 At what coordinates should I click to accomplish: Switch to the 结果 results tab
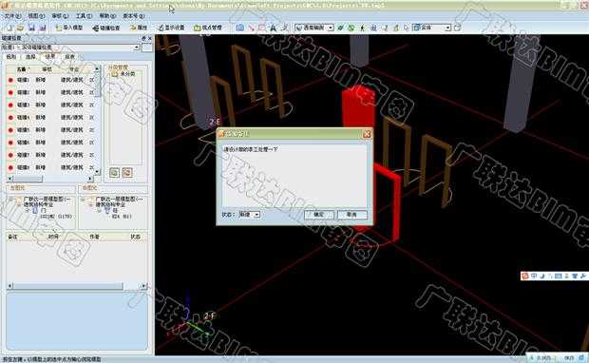[x=49, y=57]
